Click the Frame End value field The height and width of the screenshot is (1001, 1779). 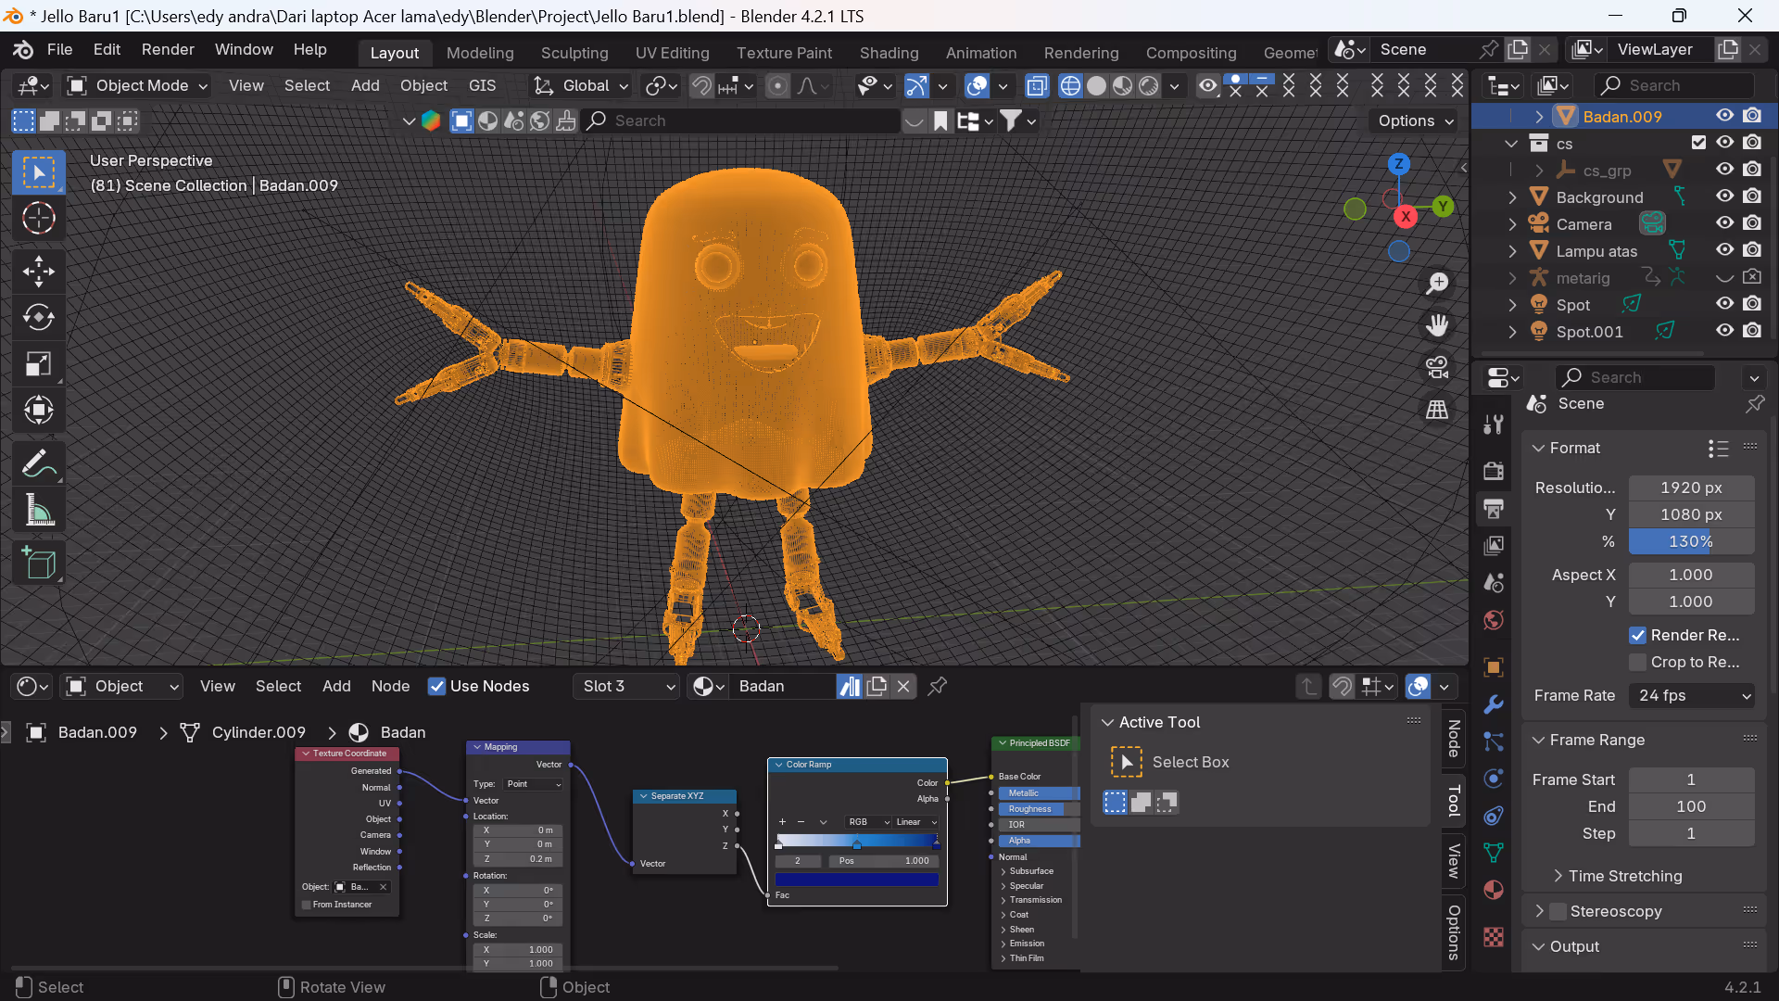(1691, 806)
